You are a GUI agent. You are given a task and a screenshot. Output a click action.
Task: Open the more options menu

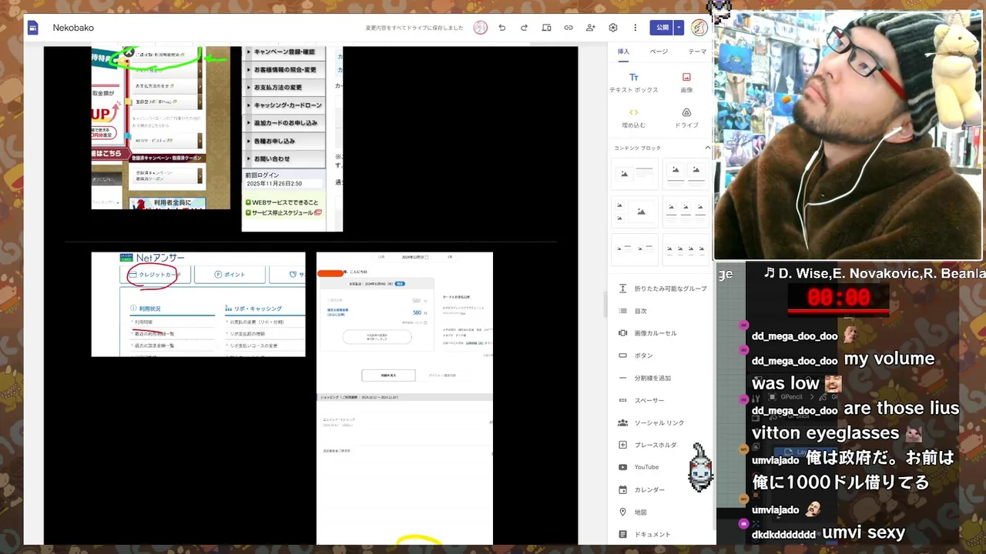pos(636,28)
